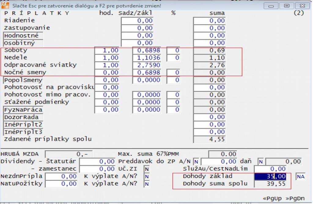This screenshot has width=313, height=204.
Task: Edit the DozorRada suma field
Action: 209,117
